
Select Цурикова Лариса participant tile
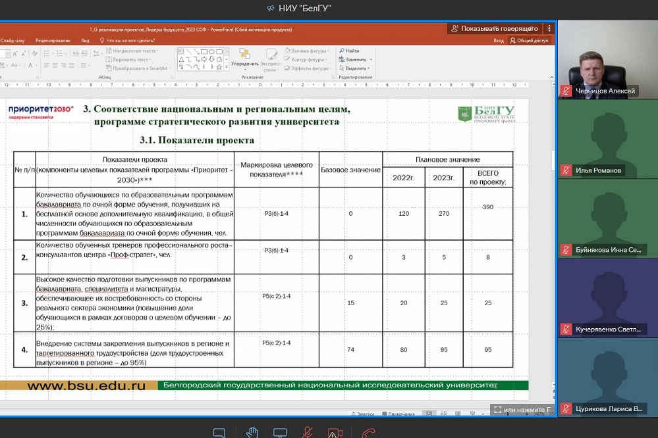pyautogui.click(x=608, y=377)
